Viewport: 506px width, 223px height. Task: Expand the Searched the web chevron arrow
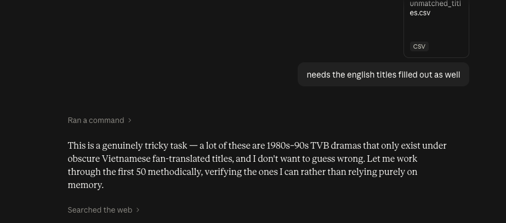pos(138,210)
